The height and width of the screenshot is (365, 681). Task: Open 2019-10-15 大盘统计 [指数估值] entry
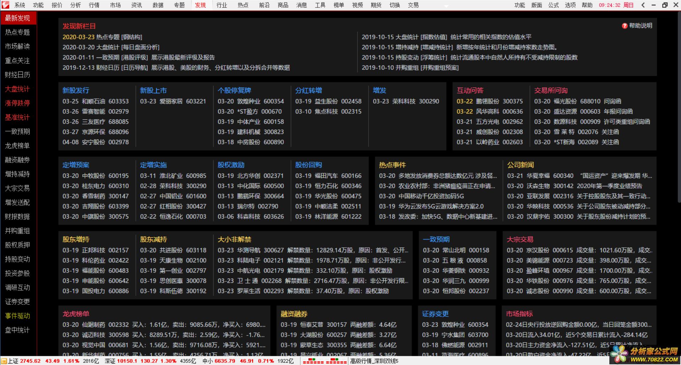(447, 37)
